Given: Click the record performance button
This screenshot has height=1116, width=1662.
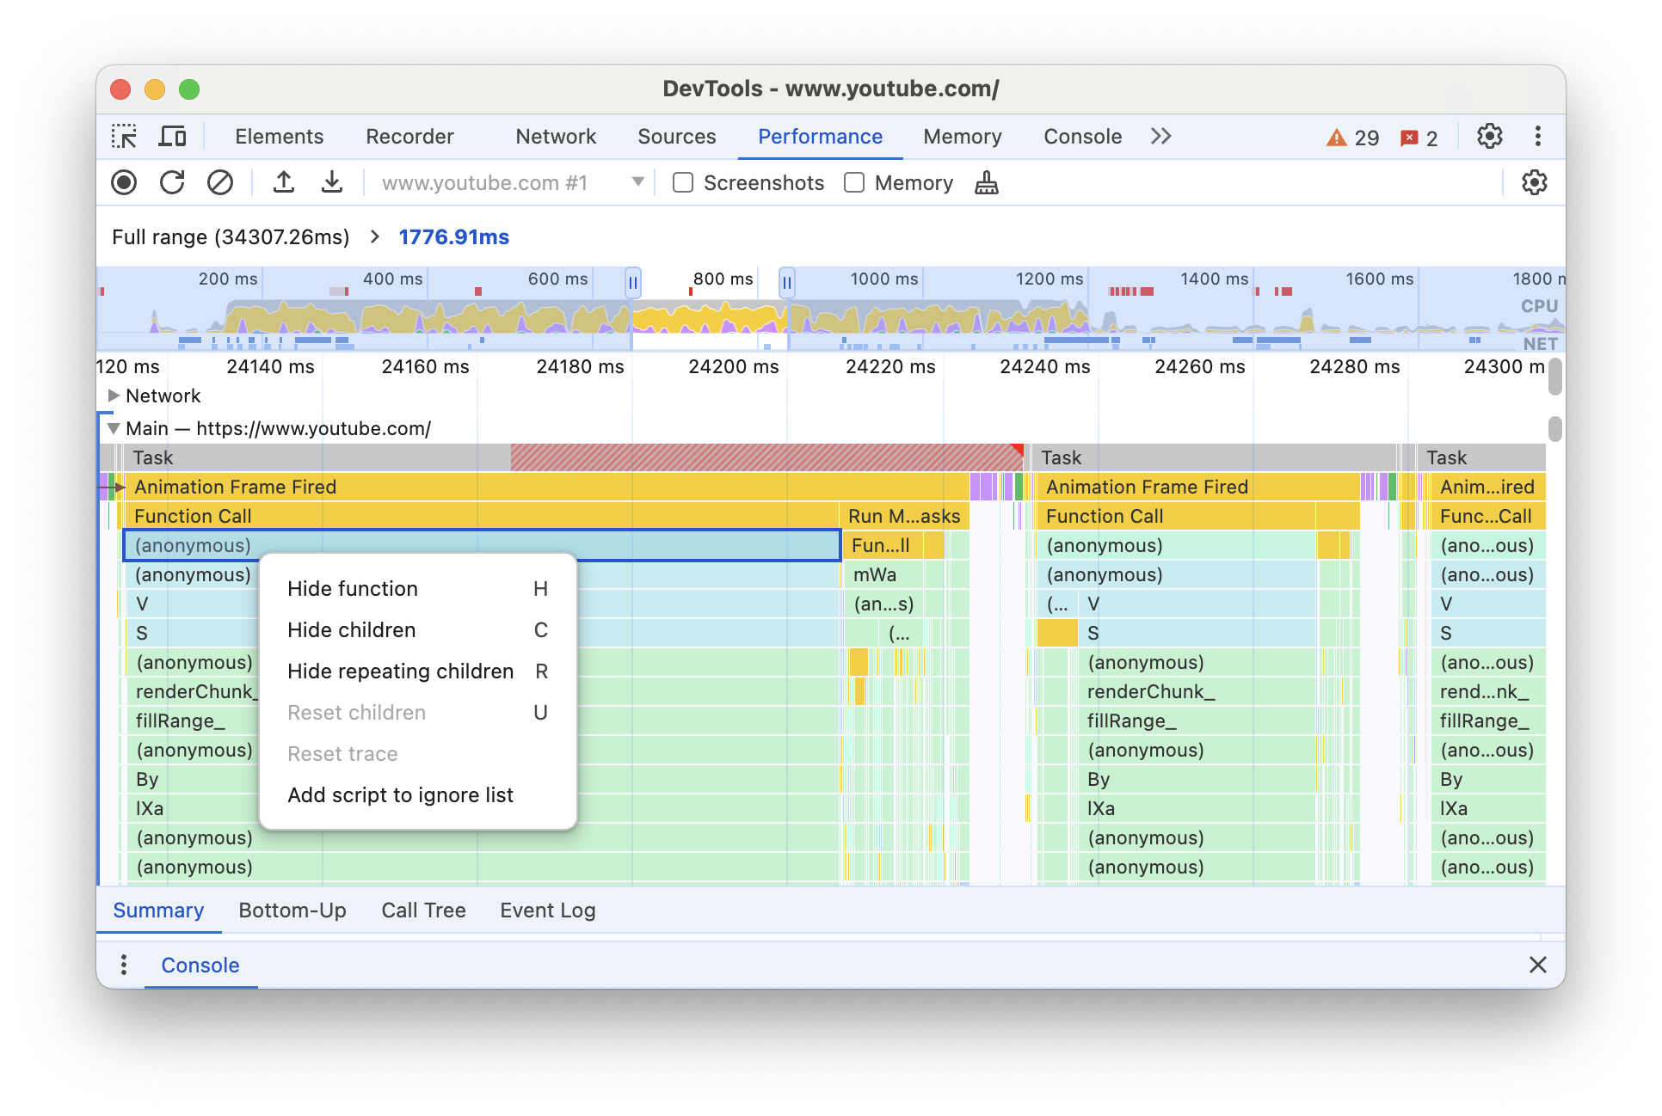Looking at the screenshot, I should (x=125, y=183).
